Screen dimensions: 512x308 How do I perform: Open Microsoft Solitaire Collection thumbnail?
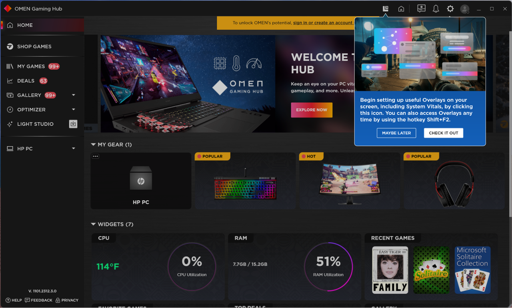[472, 270]
